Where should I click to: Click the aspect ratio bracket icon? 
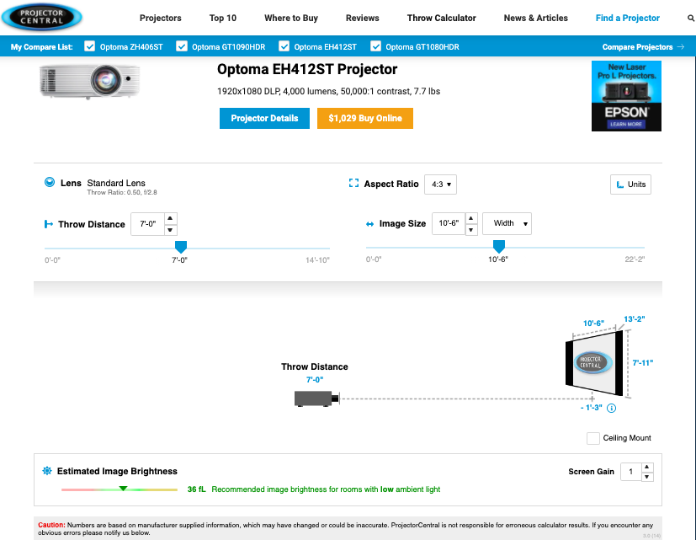(353, 183)
